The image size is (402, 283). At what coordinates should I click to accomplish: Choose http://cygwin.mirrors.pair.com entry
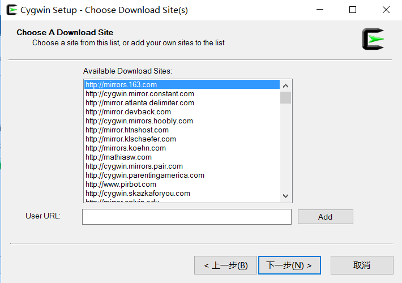182,166
